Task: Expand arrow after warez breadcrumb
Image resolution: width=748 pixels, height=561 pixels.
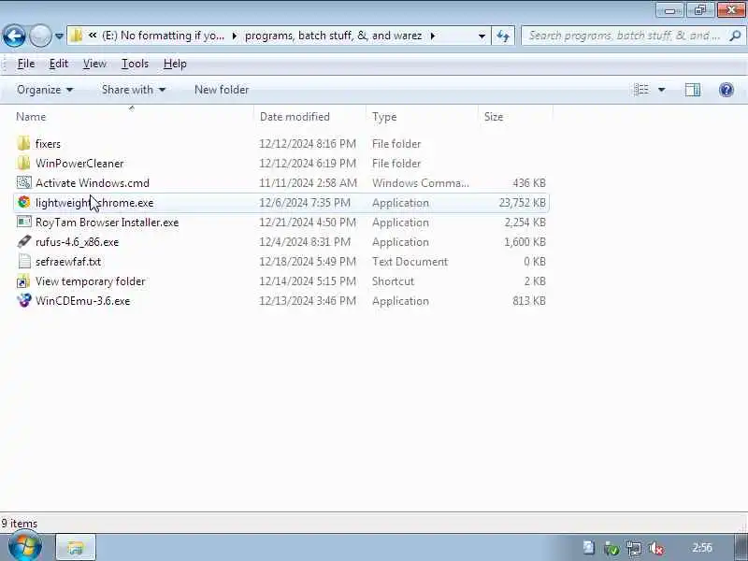Action: tap(433, 36)
